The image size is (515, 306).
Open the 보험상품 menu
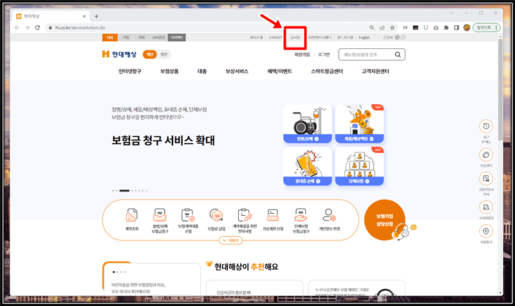pos(169,72)
